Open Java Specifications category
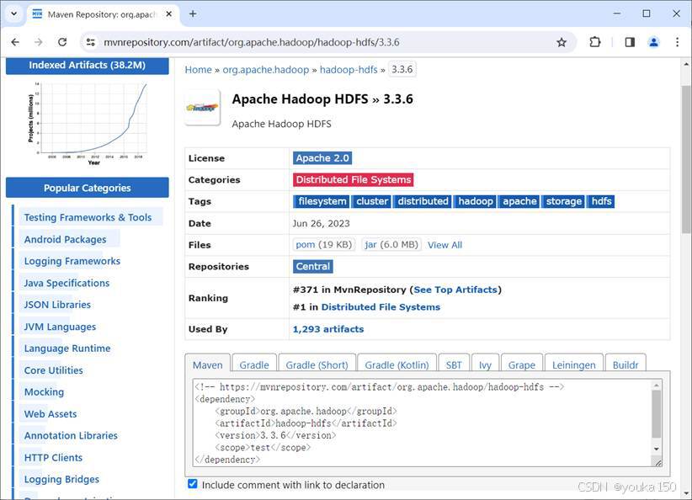Viewport: 692px width, 500px height. 67,284
